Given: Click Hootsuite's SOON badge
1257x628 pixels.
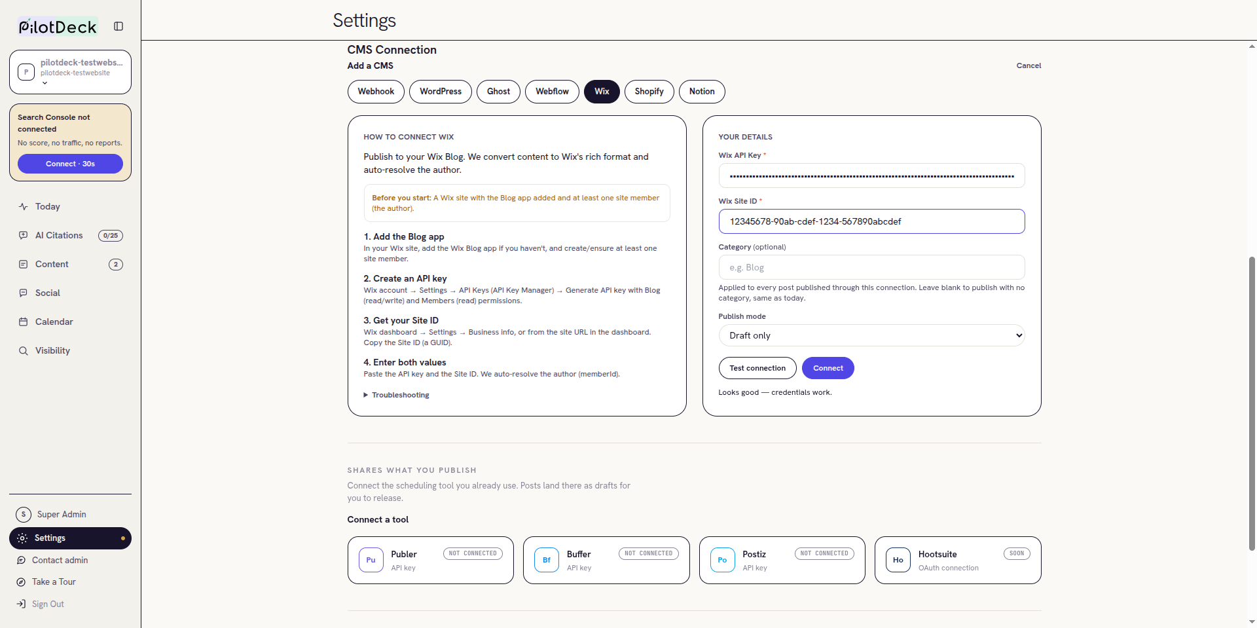Looking at the screenshot, I should click(1017, 553).
